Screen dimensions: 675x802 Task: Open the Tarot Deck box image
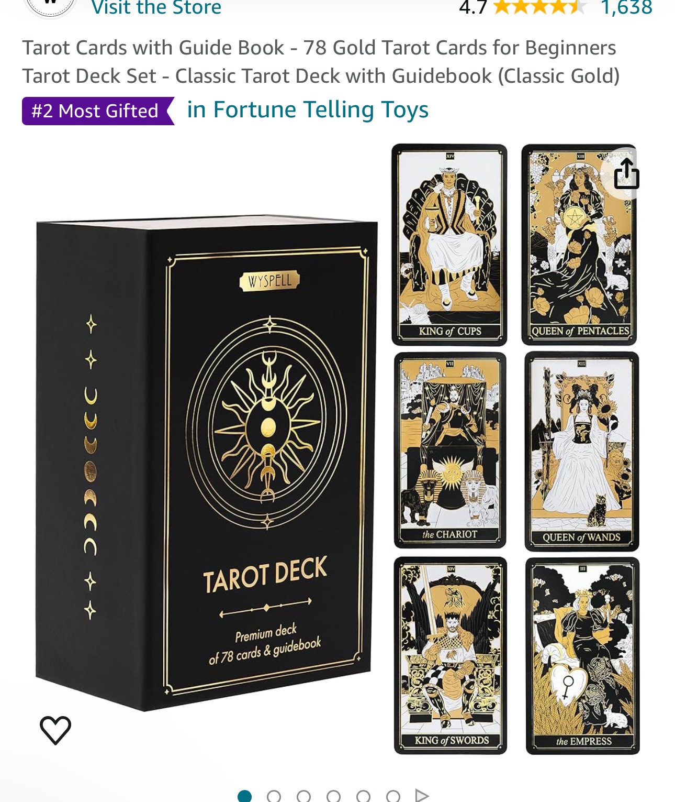point(207,464)
